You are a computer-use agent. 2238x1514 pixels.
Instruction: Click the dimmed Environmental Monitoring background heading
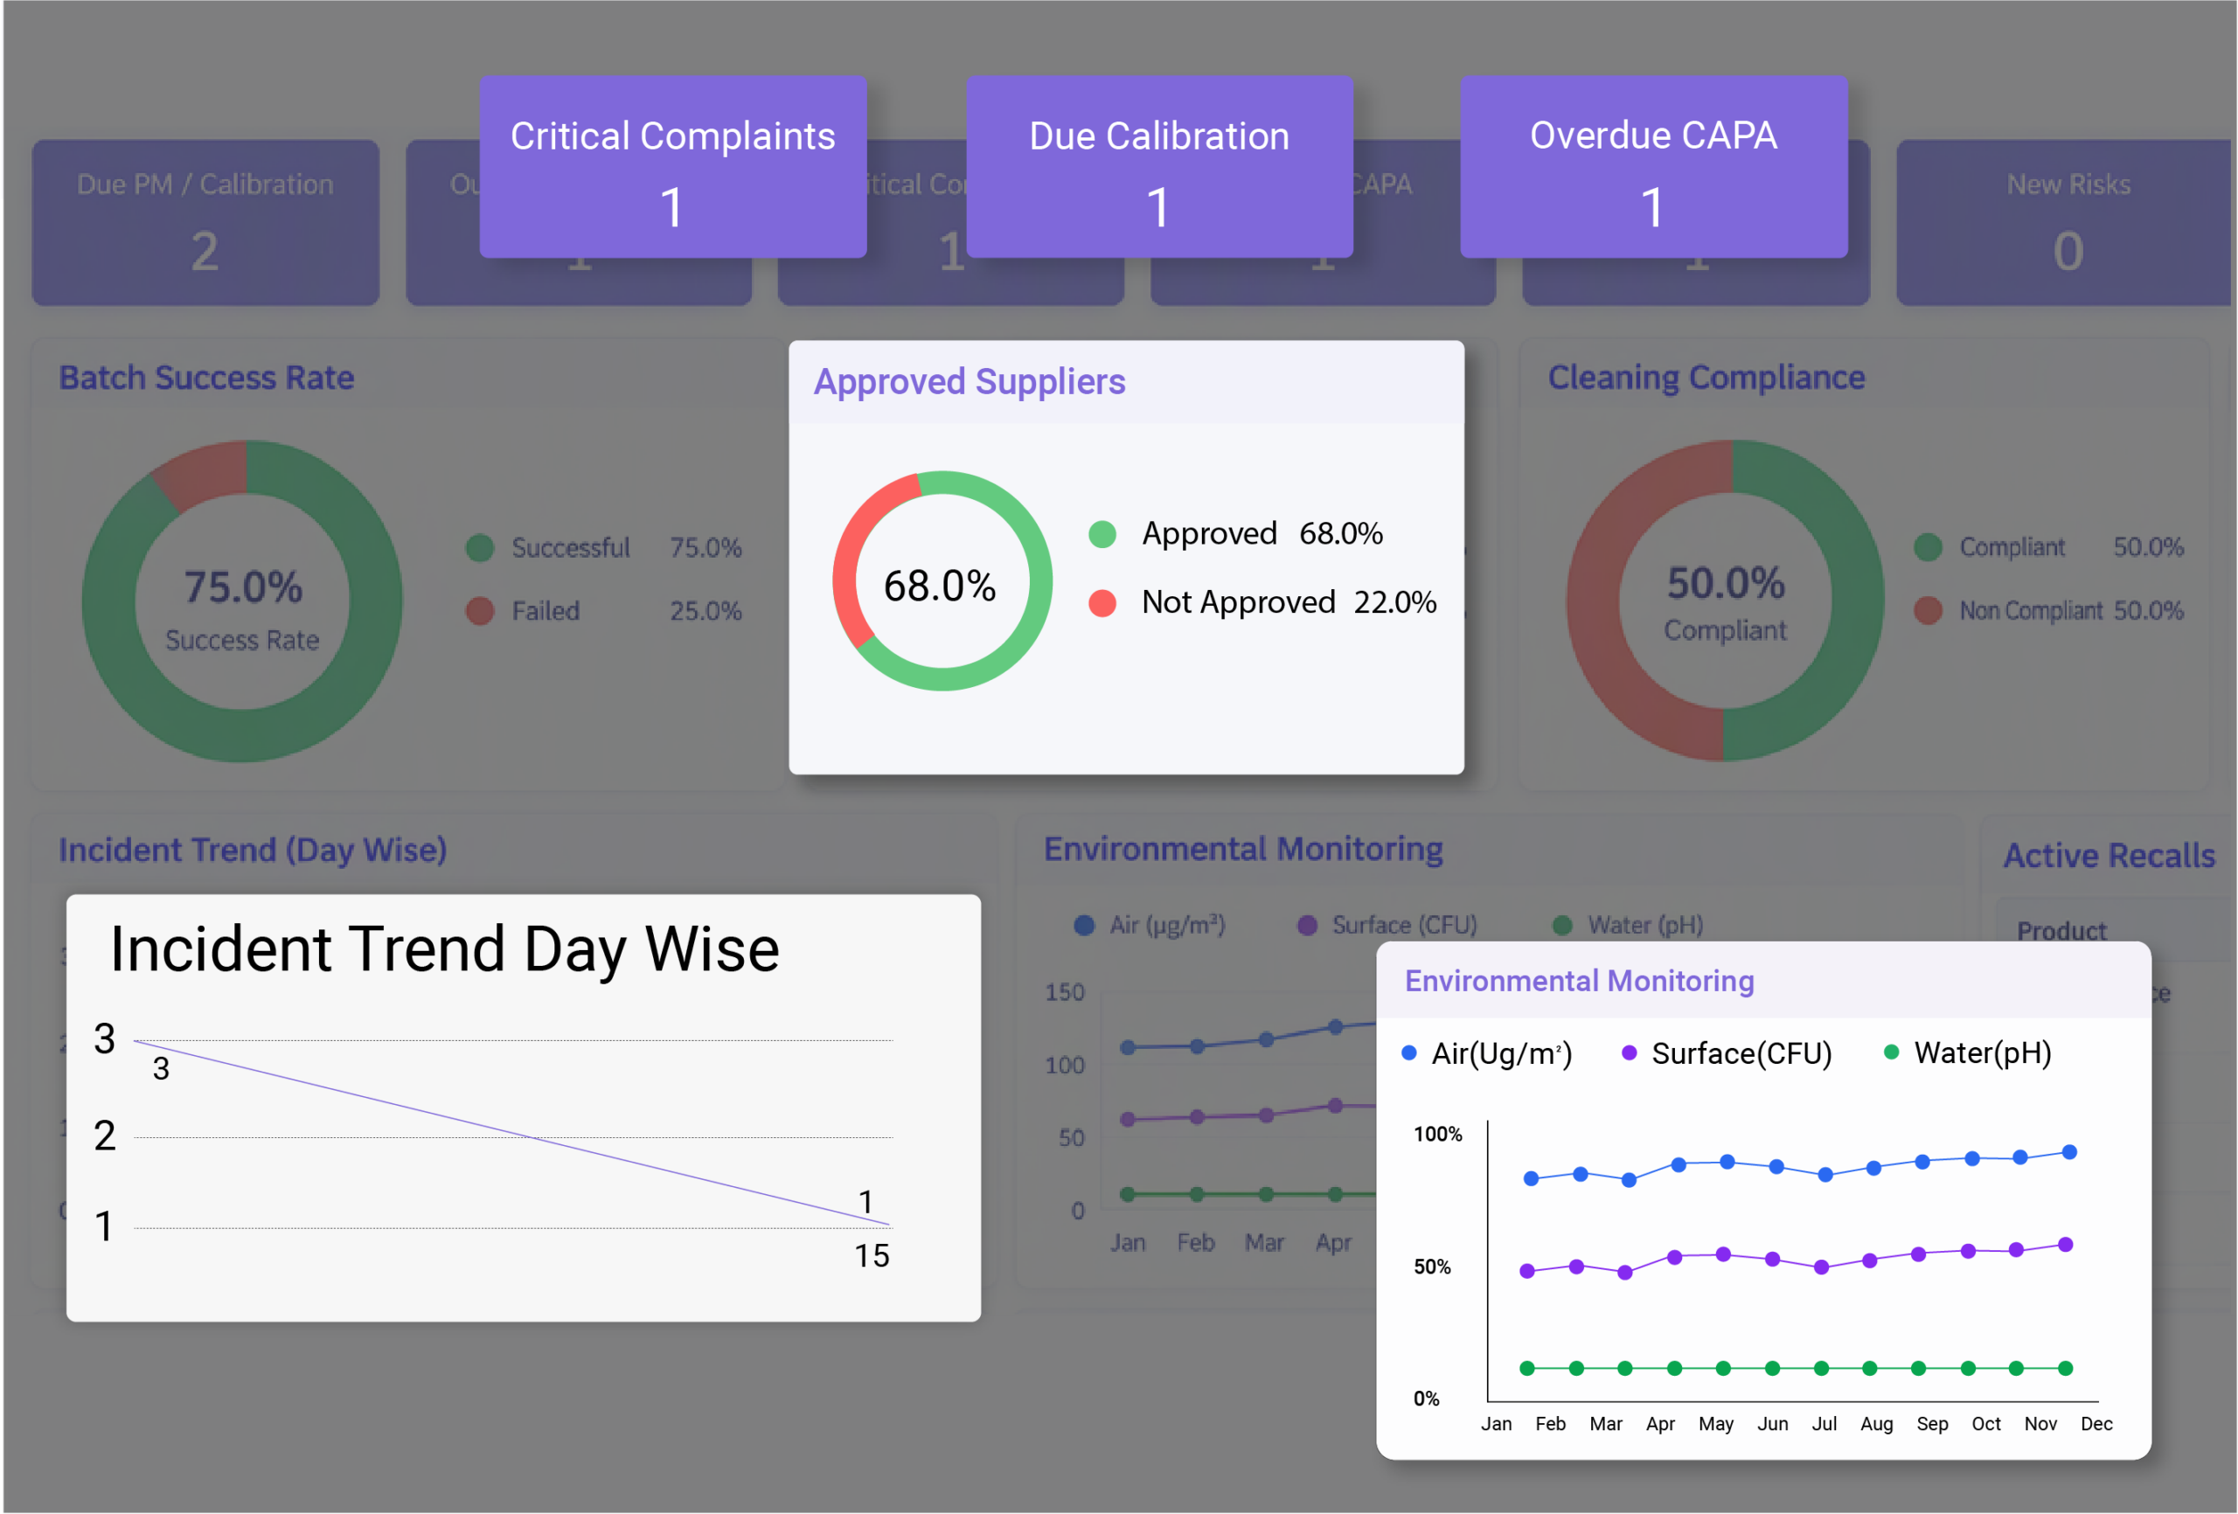[1243, 850]
